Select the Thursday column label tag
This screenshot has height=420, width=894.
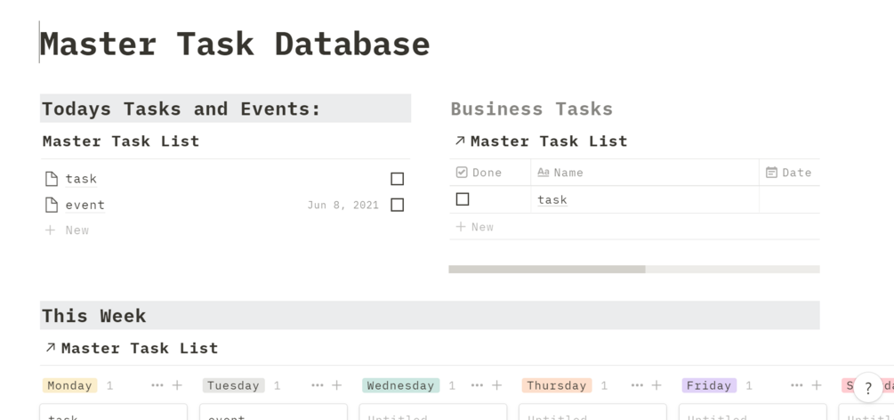[x=556, y=385]
